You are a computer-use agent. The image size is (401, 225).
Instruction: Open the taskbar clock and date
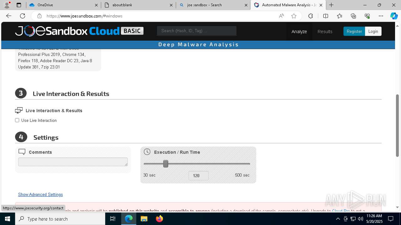(x=374, y=219)
